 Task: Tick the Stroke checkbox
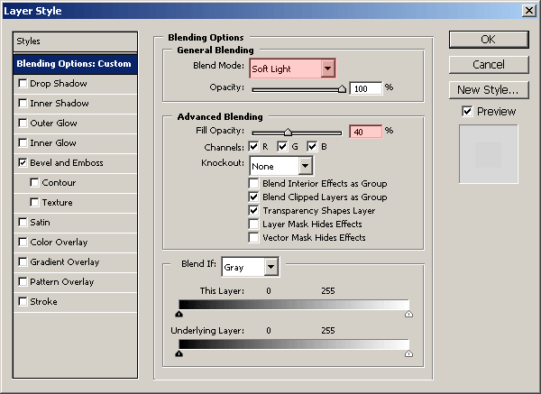tap(23, 301)
